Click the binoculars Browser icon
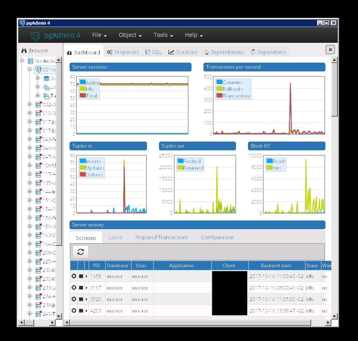 pyautogui.click(x=24, y=51)
